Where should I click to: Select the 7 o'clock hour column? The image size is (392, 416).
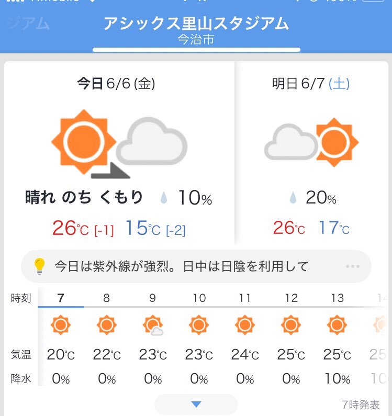[61, 337]
